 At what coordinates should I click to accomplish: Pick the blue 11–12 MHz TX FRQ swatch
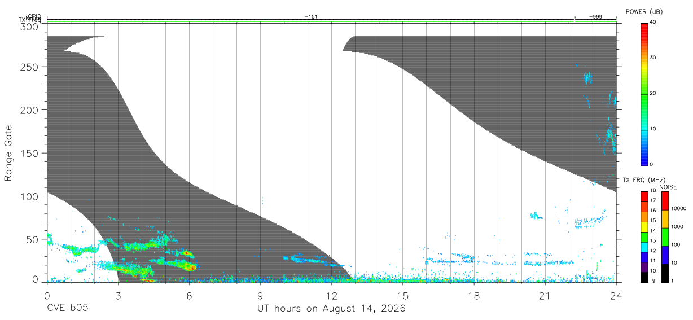pyautogui.click(x=644, y=257)
